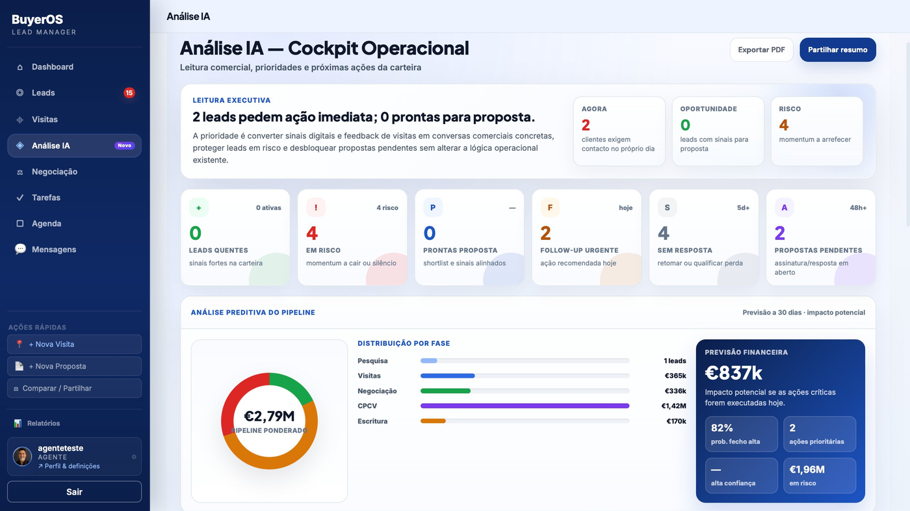Click the red 15 badge on Leads
The width and height of the screenshot is (910, 511).
(x=129, y=93)
